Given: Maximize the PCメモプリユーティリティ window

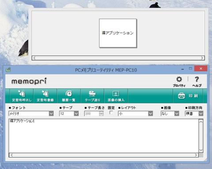Looking at the screenshot, I should tap(190, 69).
